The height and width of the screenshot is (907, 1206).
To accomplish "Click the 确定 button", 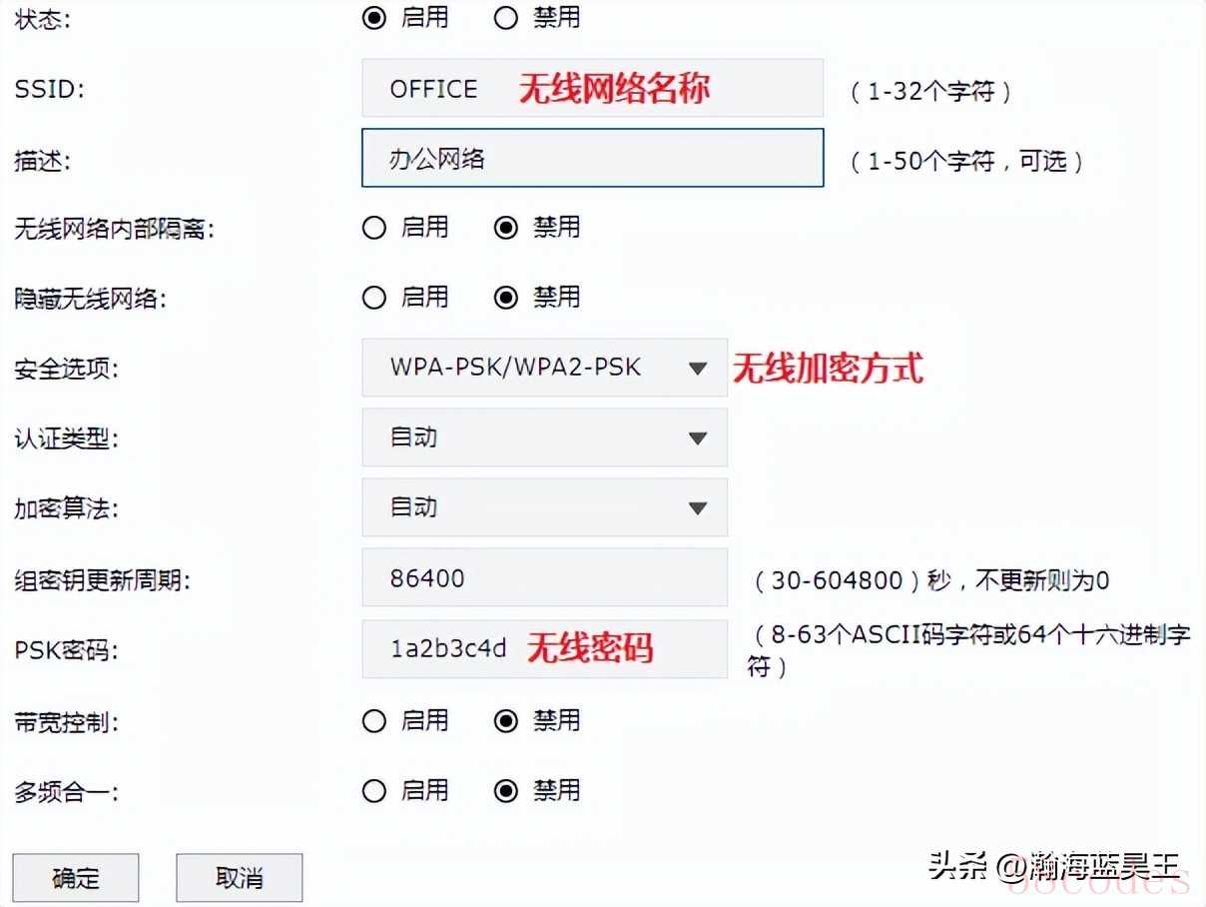I will [x=76, y=878].
